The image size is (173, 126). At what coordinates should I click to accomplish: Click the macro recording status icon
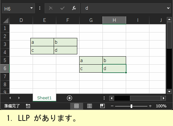28,106
